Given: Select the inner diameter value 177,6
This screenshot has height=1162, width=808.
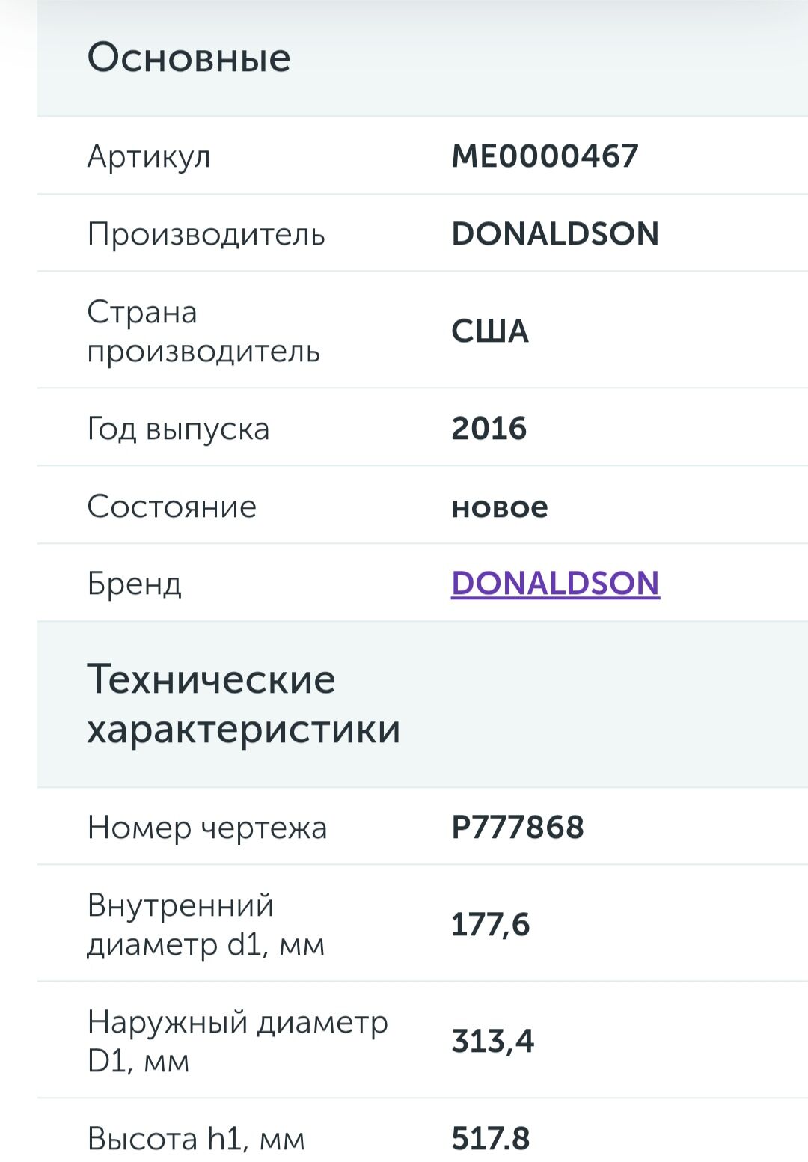Looking at the screenshot, I should click(x=490, y=924).
